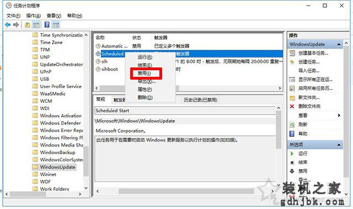The width and height of the screenshot is (353, 209).
Task: Click task list horizontal scroll-right arrow
Action: coord(280,88)
